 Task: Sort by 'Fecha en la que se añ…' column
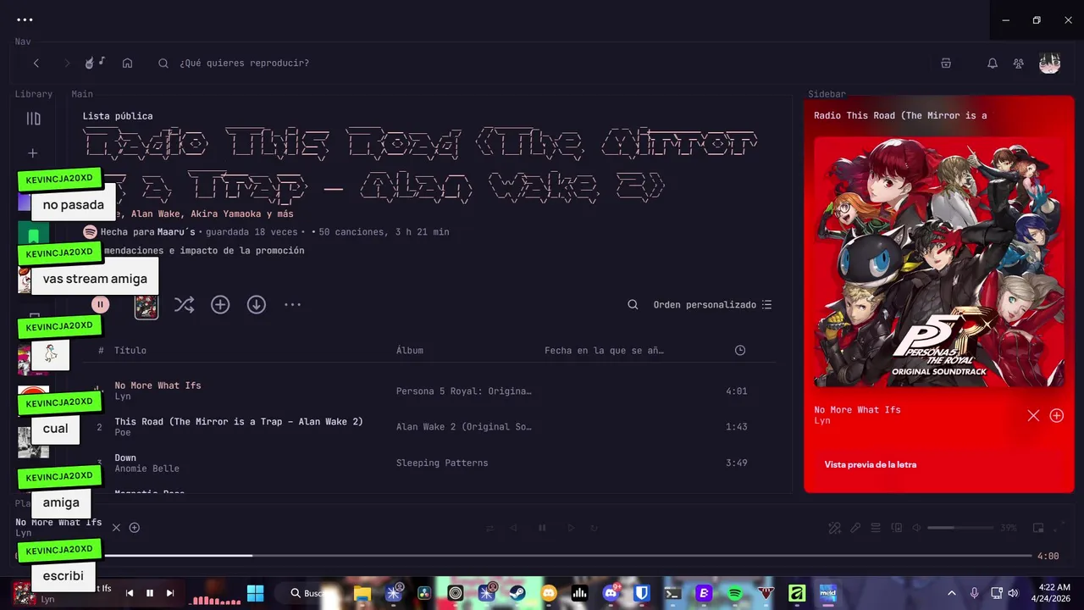click(605, 351)
